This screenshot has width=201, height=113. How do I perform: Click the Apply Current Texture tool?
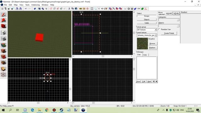(x=3, y=51)
